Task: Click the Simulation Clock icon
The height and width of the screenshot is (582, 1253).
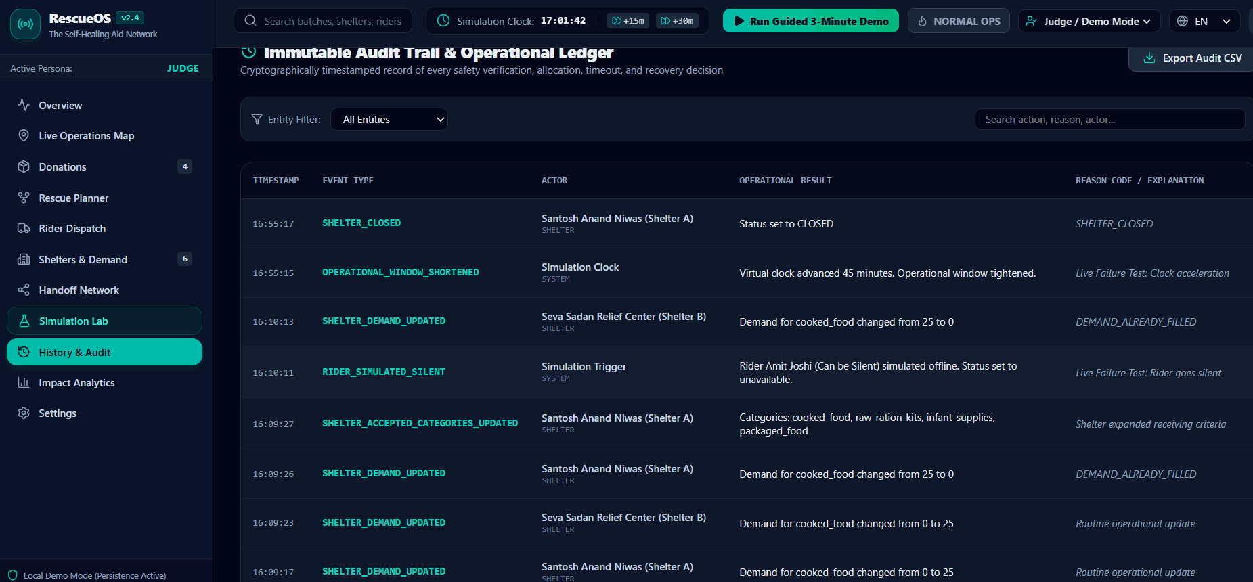Action: point(443,21)
